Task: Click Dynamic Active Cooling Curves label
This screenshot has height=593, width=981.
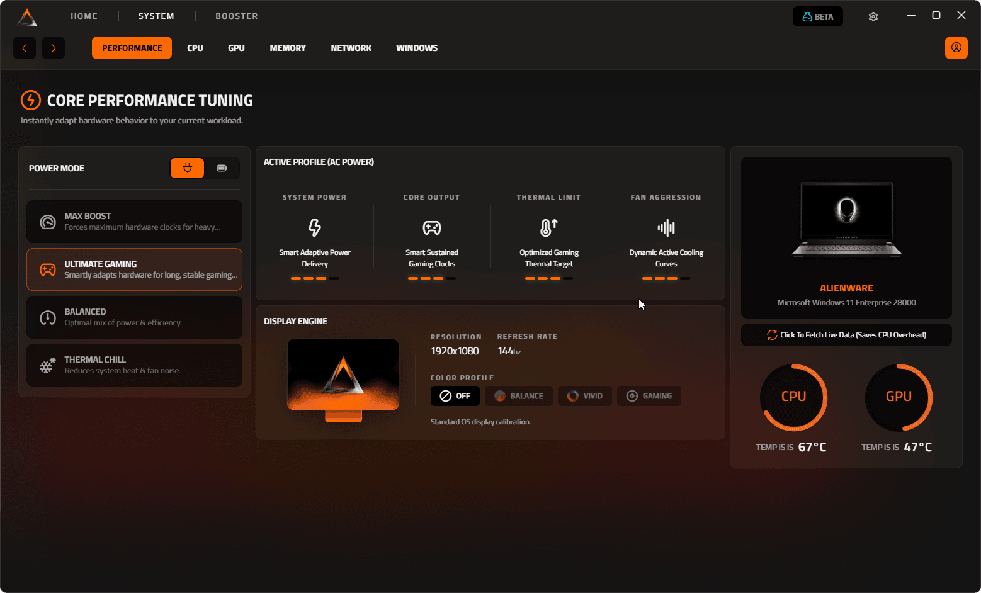Action: pyautogui.click(x=666, y=258)
